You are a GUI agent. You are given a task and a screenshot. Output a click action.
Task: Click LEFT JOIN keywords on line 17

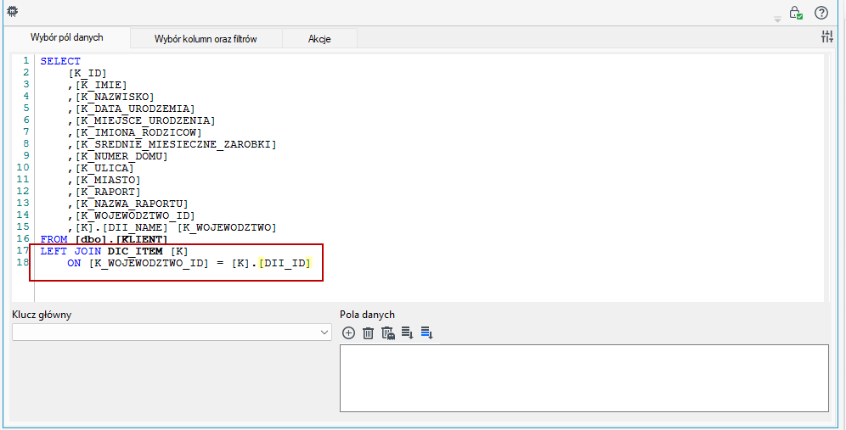tap(70, 250)
